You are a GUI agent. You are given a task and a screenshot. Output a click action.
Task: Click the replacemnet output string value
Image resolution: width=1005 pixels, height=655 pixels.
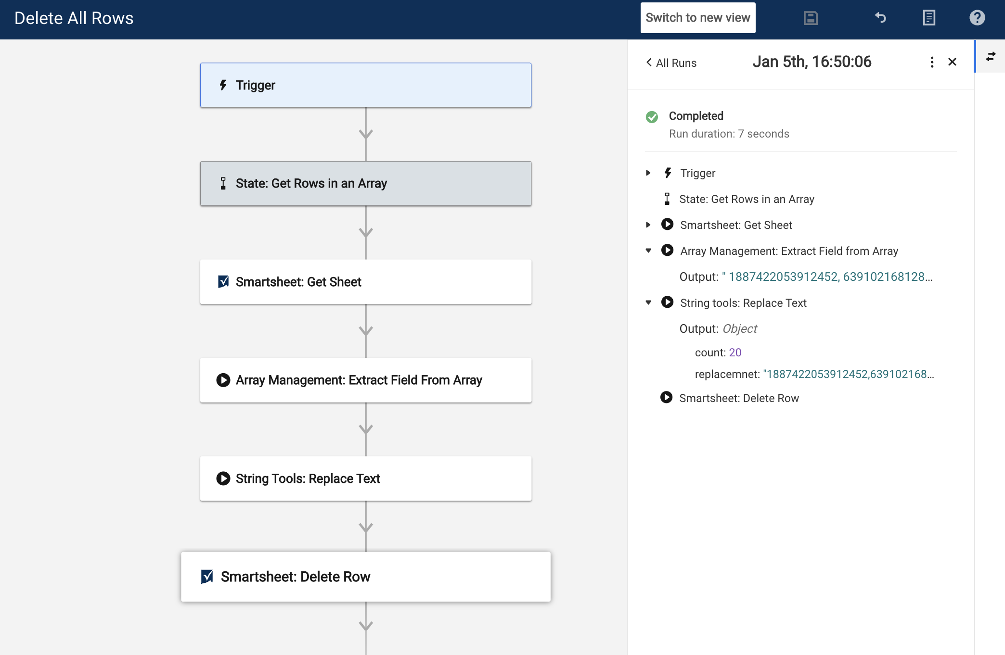pos(849,375)
